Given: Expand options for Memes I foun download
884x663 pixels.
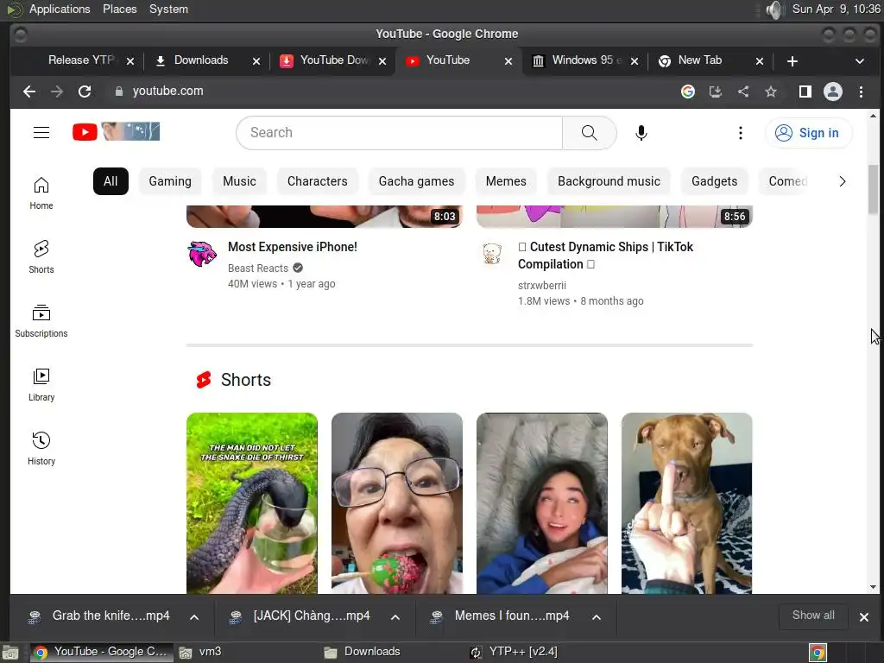Looking at the screenshot, I should tap(596, 616).
